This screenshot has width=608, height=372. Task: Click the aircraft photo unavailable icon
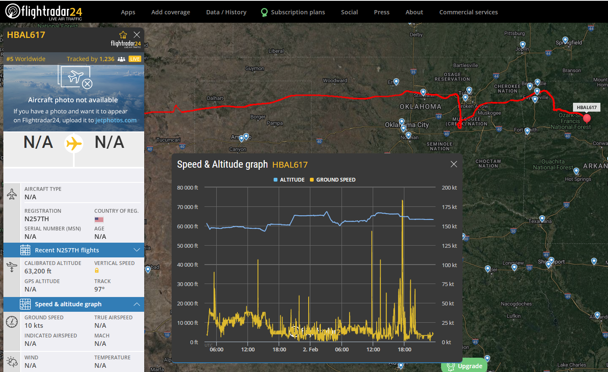point(75,77)
